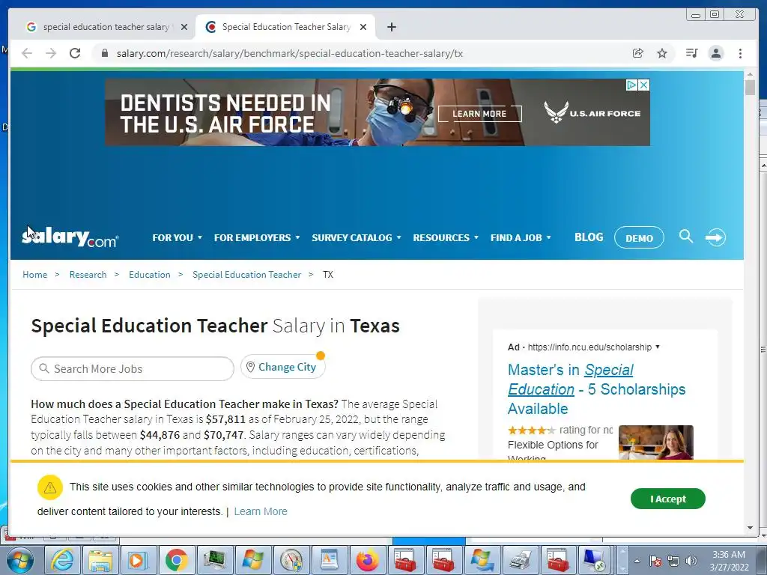The height and width of the screenshot is (575, 767).
Task: Click the salary.com logo
Action: tap(70, 237)
